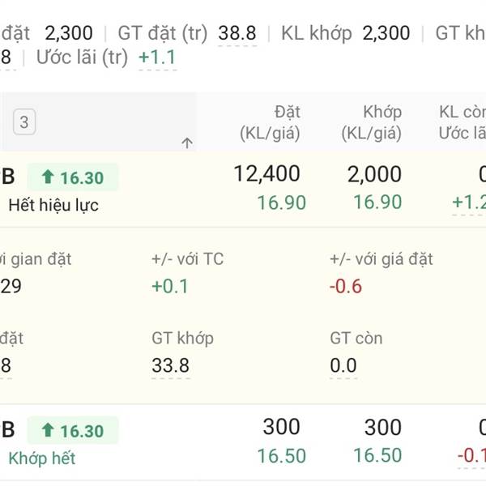Sort by the Đặt (KL/giá) column header
The image size is (486, 486).
tap(270, 122)
